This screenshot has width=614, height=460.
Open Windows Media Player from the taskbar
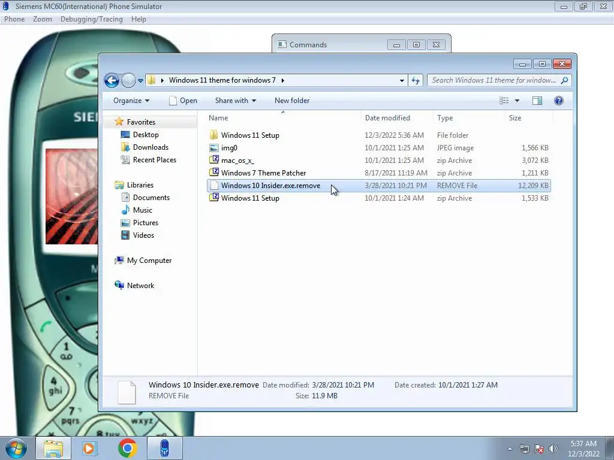click(90, 448)
